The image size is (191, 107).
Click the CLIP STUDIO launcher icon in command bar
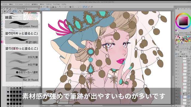click(x=41, y=7)
